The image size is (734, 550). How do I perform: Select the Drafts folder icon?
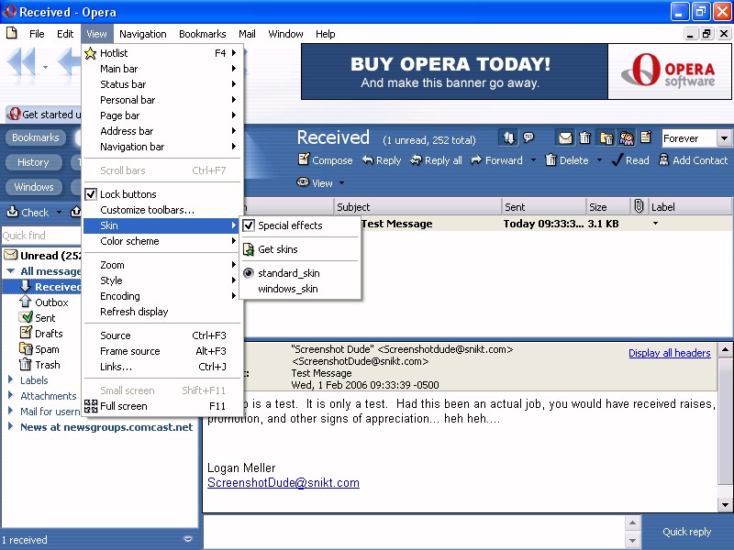(27, 334)
